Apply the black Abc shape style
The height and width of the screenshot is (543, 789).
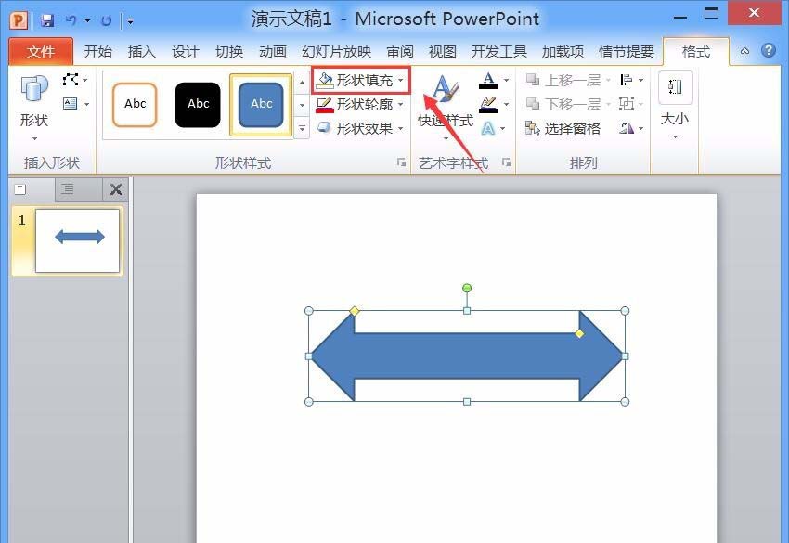tap(198, 104)
